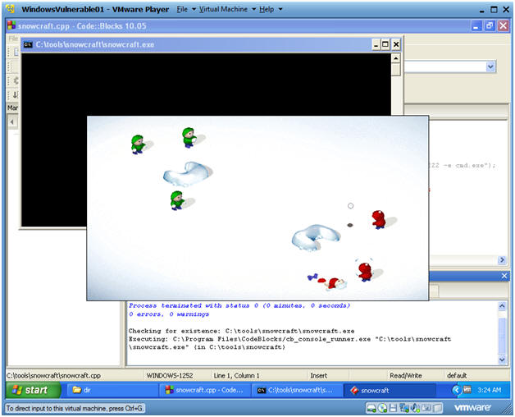This screenshot has height=417, width=515.
Task: Open the VMware Player Help menu
Action: [267, 9]
